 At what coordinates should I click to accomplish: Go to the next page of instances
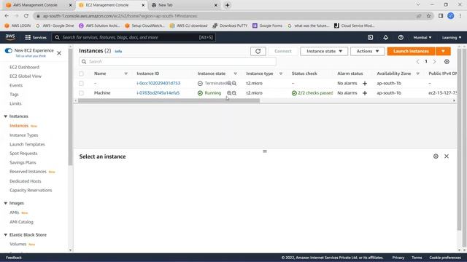point(434,61)
